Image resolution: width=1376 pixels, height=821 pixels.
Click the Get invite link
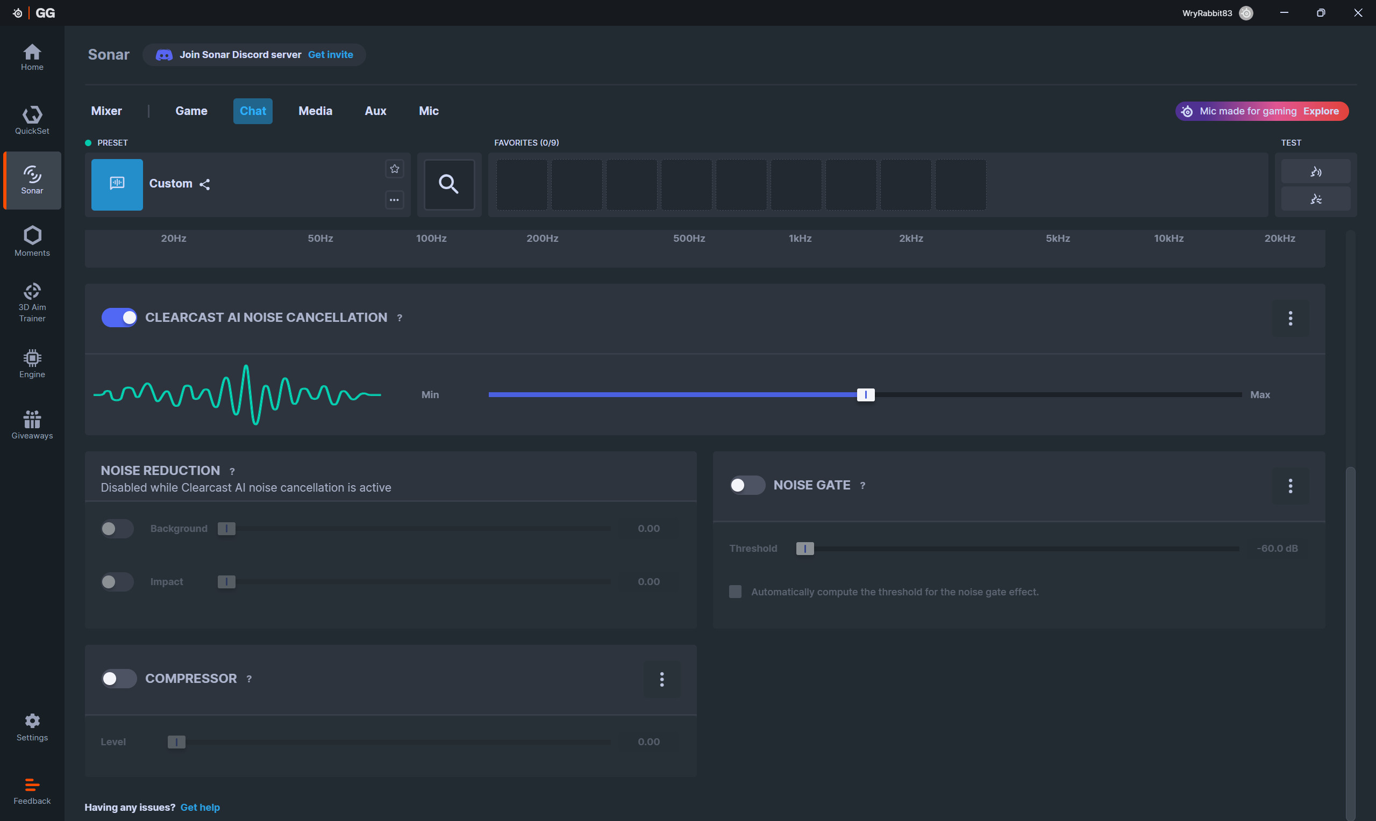coord(331,55)
